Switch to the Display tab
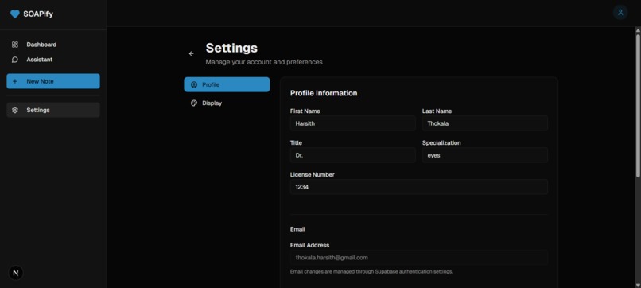The image size is (641, 288). tap(227, 103)
